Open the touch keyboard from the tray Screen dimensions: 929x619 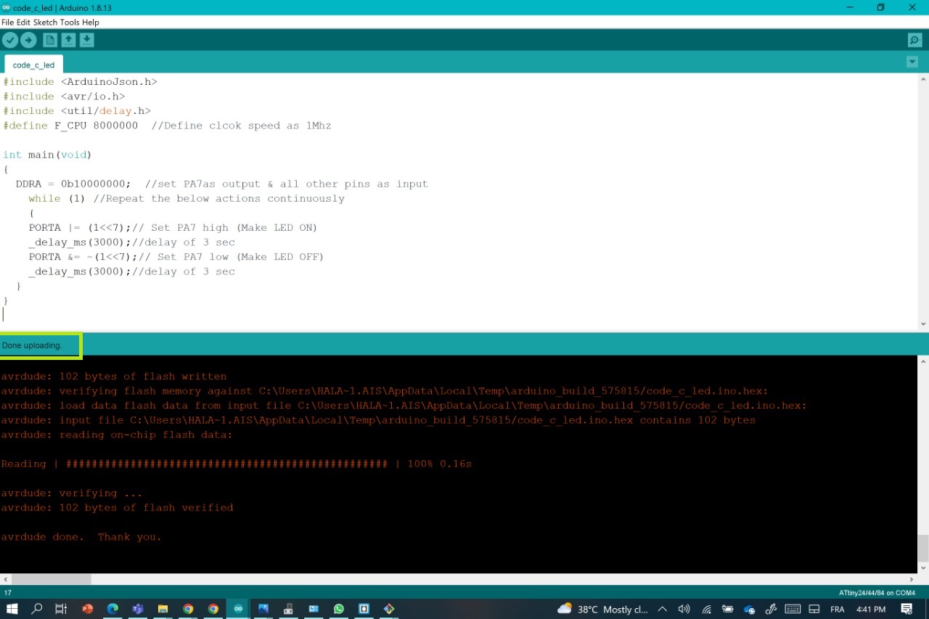click(x=793, y=610)
